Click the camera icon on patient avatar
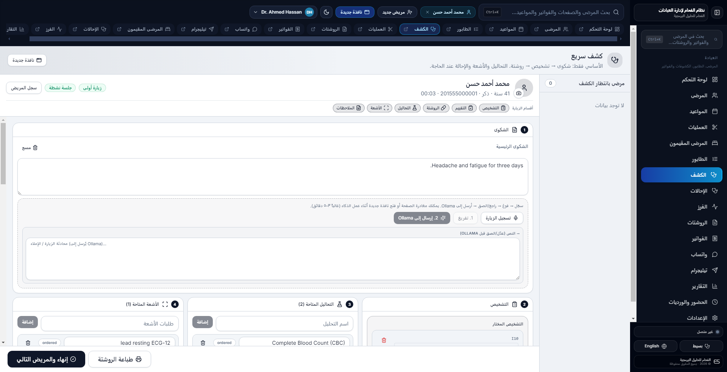Image resolution: width=727 pixels, height=372 pixels. [x=519, y=93]
